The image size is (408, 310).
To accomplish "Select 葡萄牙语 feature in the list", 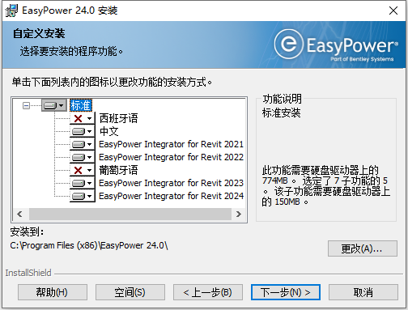I will [x=118, y=170].
